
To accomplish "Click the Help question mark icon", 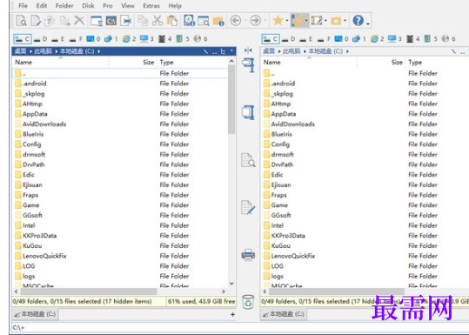I will coord(358,21).
